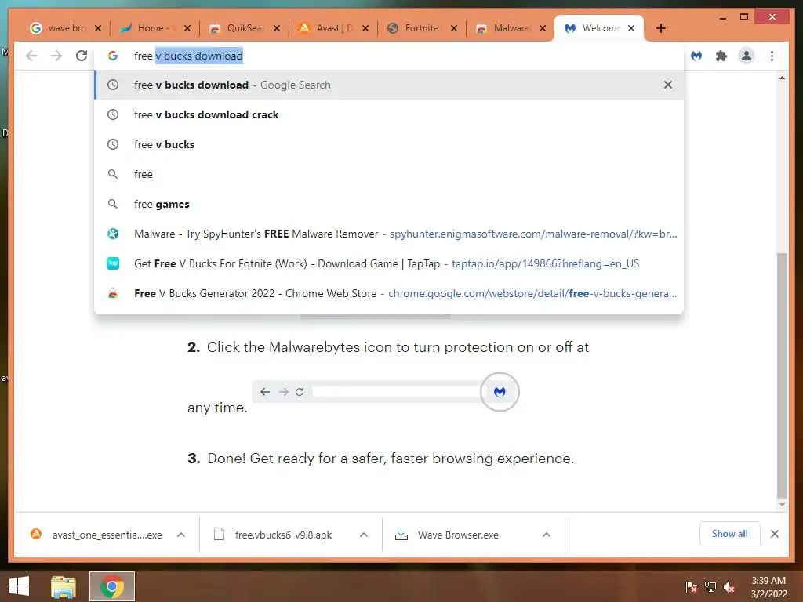
Task: Open Free V Bucks Generator Chrome Web Store suggestion
Action: 389,293
